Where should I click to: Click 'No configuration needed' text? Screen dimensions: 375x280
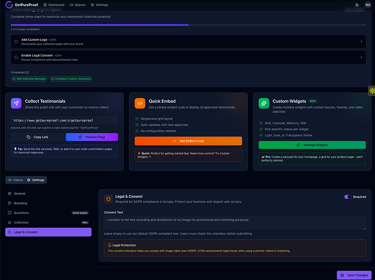pos(158,131)
